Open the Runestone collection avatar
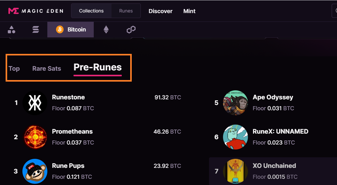Image resolution: width=337 pixels, height=185 pixels. point(35,103)
